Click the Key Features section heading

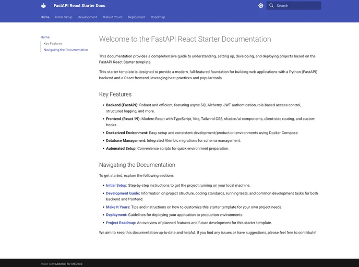tap(115, 94)
